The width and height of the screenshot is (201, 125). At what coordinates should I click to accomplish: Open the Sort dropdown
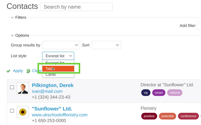(x=106, y=45)
